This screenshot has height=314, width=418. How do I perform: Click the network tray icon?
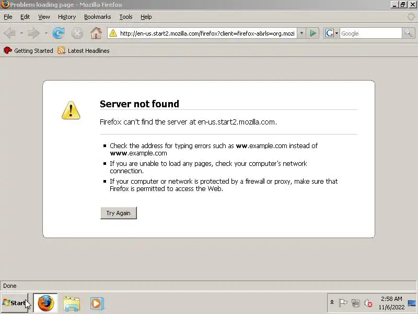coord(356,303)
